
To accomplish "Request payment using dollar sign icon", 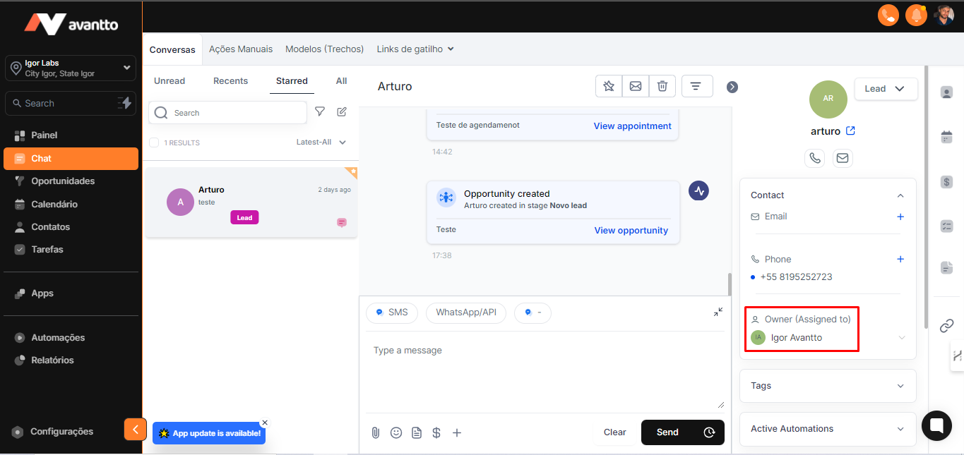I will 436,432.
